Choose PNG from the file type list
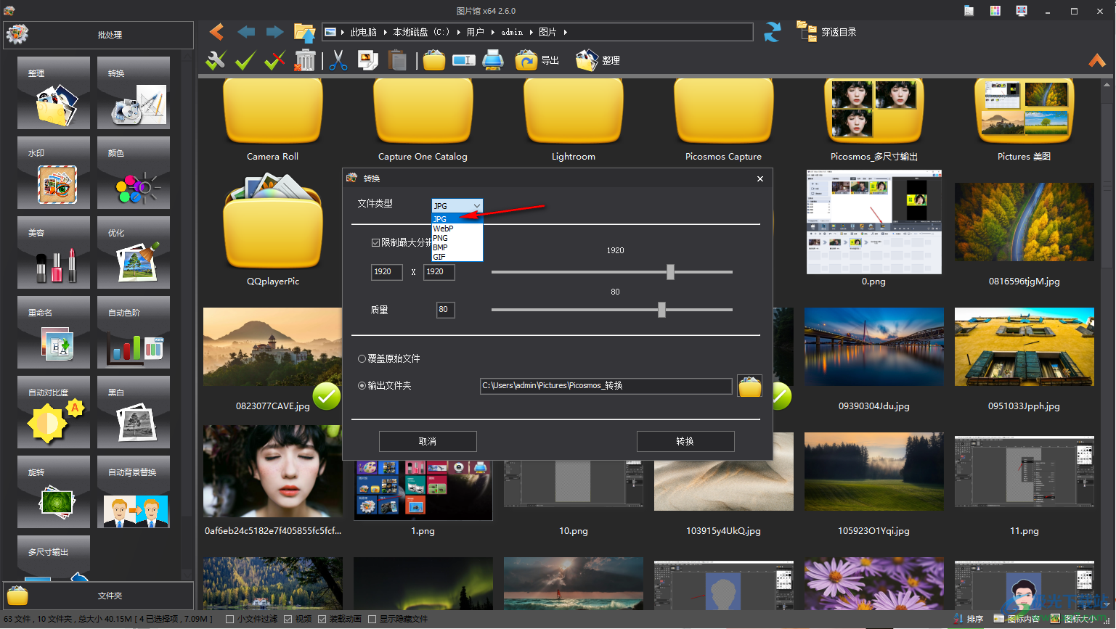1116x629 pixels. click(457, 237)
